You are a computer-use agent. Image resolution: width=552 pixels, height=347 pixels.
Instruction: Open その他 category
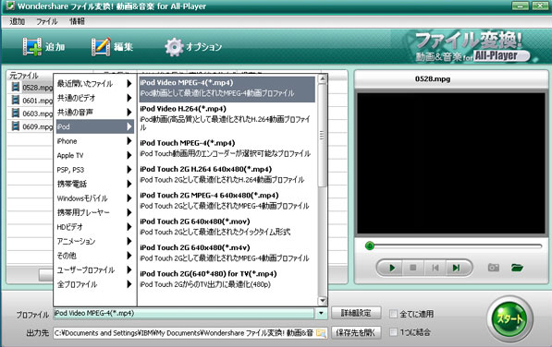pyautogui.click(x=94, y=256)
